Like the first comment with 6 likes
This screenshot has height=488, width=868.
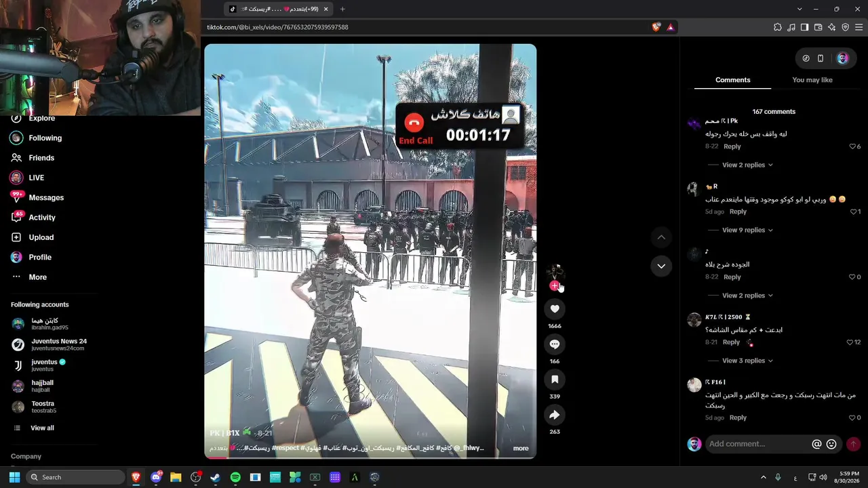852,146
